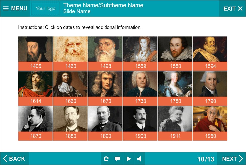Image resolution: width=246 pixels, height=165 pixels.
Task: Open the hamburger MENU button
Action: point(15,8)
